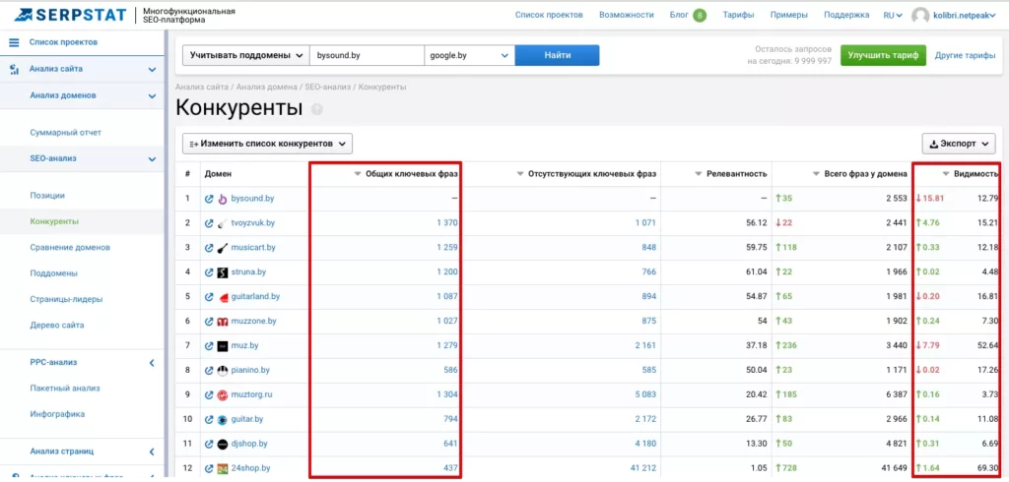Expand the Анализ страниц section

tap(152, 452)
